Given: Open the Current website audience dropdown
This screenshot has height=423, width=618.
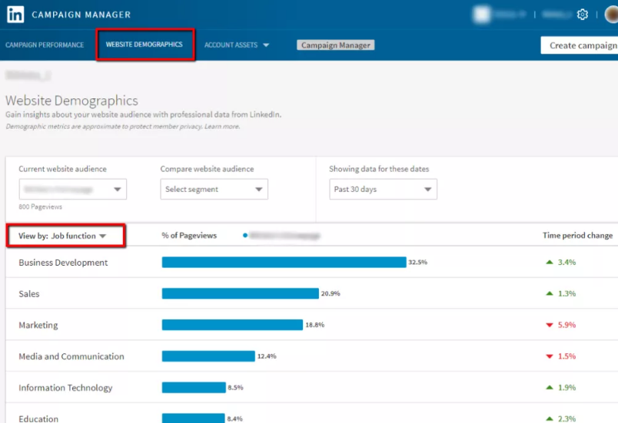Looking at the screenshot, I should (x=73, y=190).
